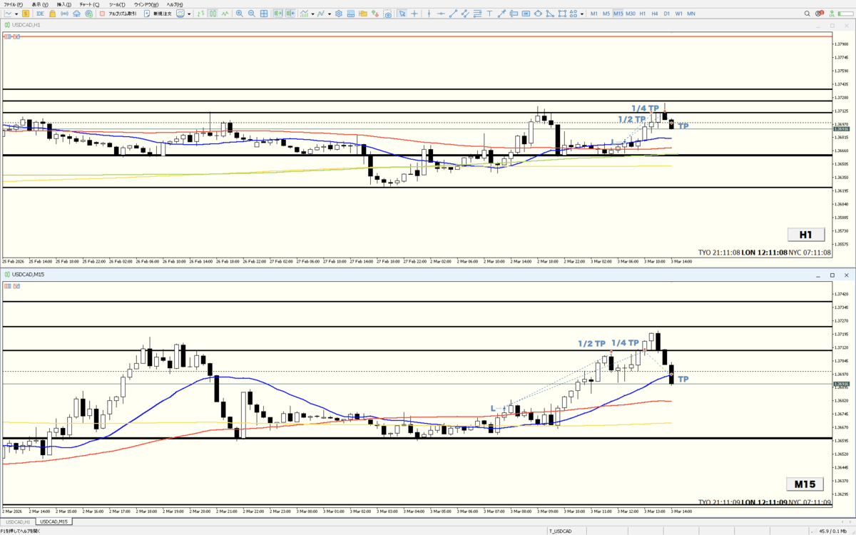Open the notifications icon with red badge
The image size is (856, 535).
(820, 14)
